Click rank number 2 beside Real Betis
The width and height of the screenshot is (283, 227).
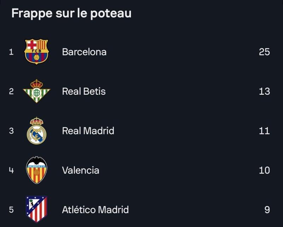pos(11,92)
